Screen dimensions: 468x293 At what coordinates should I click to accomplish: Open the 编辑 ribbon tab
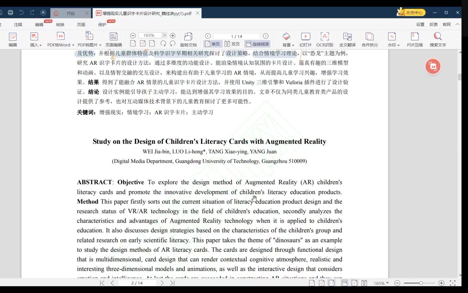39,24
